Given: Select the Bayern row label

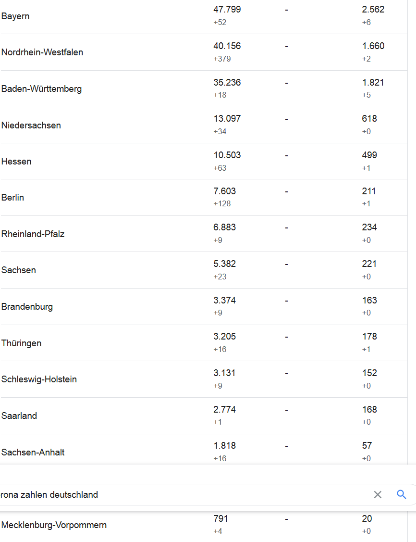Looking at the screenshot, I should 15,16.
